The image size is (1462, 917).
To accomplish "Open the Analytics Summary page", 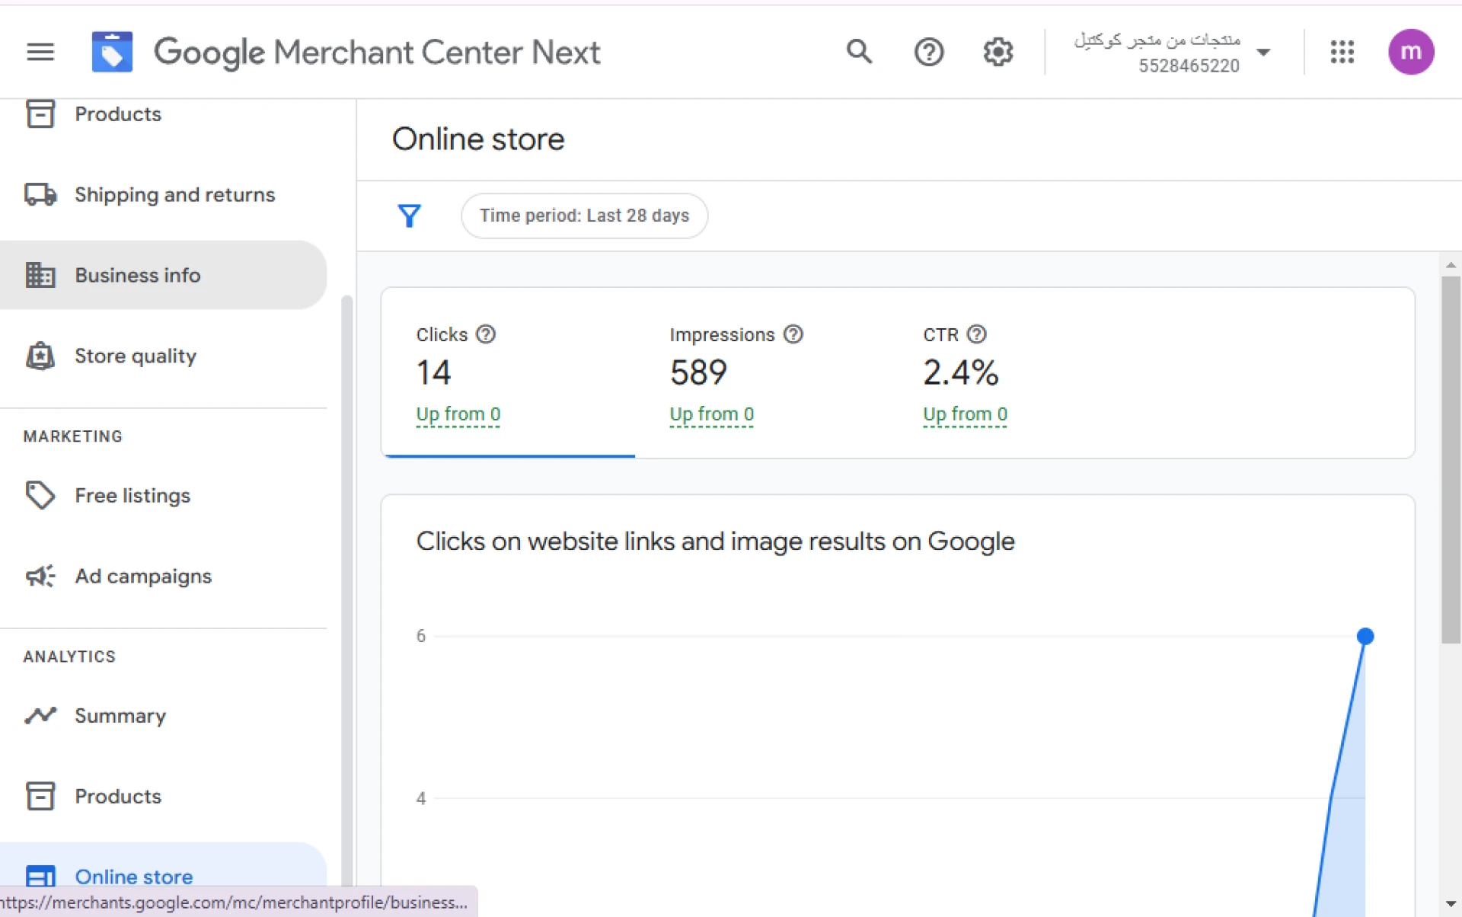I will coord(120,716).
